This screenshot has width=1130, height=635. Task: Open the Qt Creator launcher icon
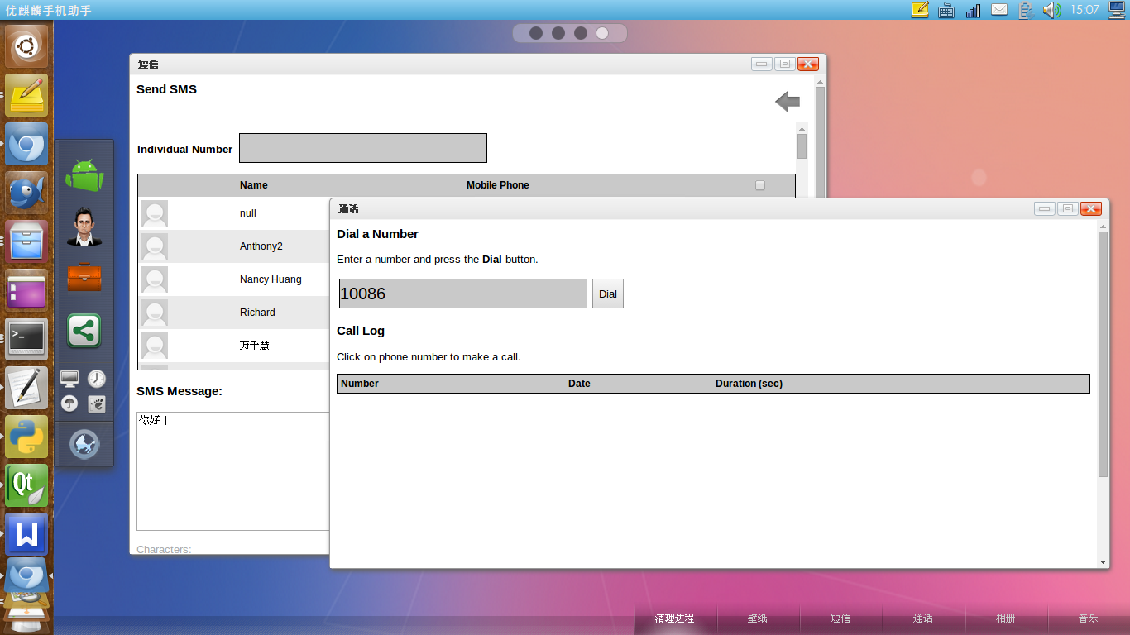pos(26,485)
